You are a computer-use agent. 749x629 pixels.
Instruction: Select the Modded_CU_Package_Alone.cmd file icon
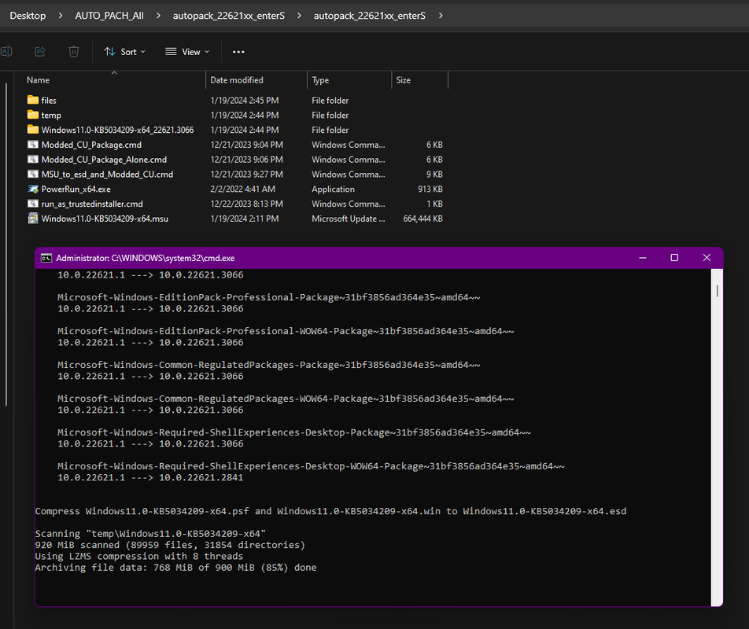point(33,160)
